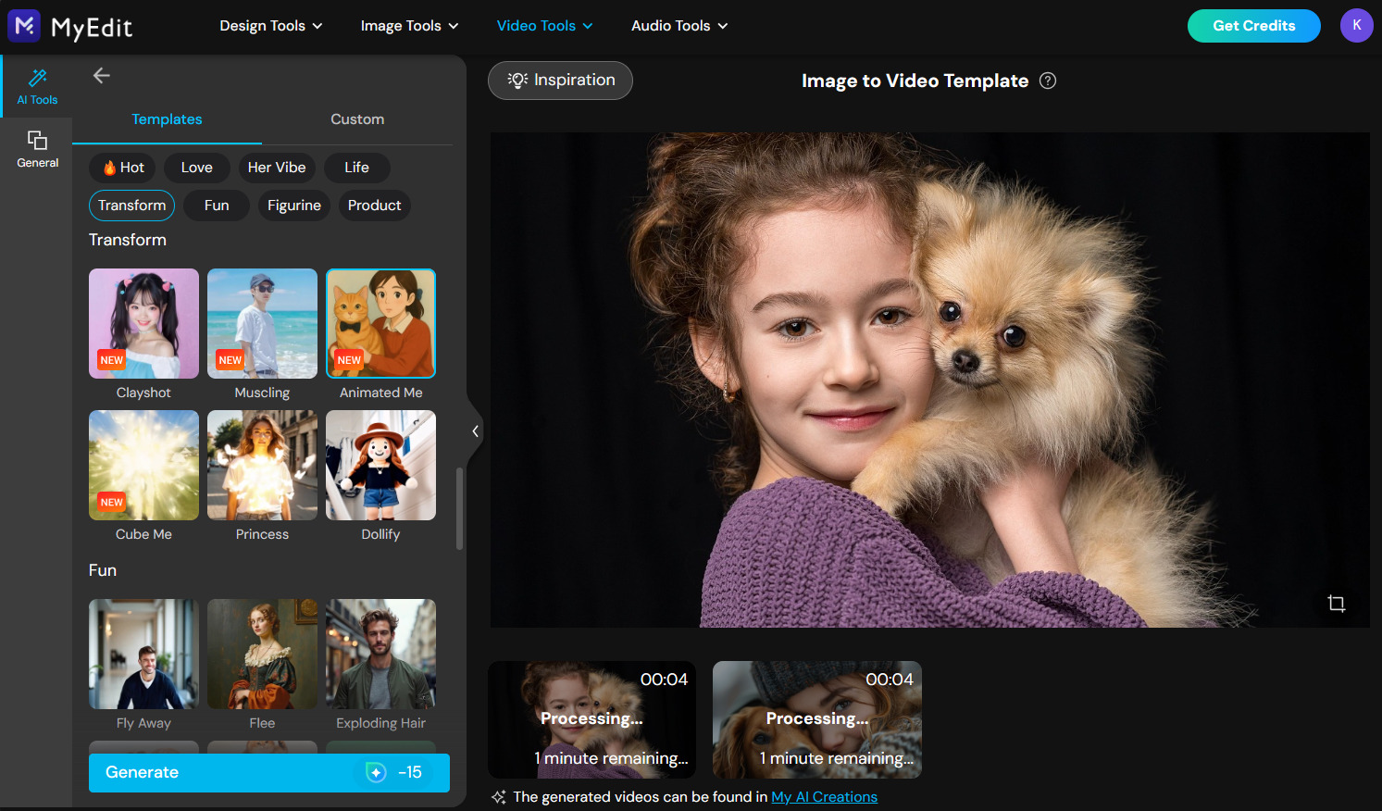Open My AI Creations
This screenshot has width=1382, height=811.
pyautogui.click(x=824, y=796)
